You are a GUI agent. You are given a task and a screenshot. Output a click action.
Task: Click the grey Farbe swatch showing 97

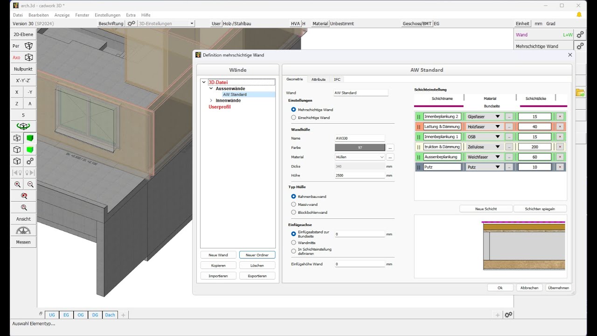(x=360, y=147)
